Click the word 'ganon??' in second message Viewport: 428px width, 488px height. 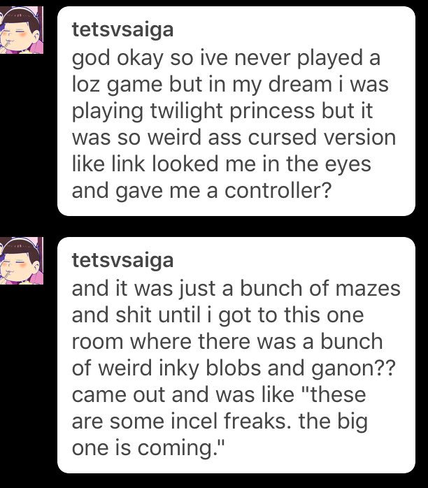point(353,368)
